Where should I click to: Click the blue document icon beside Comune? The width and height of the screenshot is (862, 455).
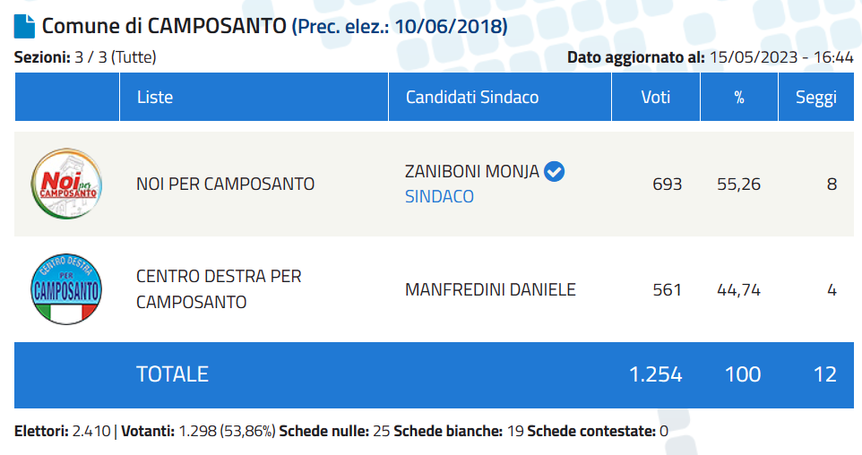click(24, 26)
